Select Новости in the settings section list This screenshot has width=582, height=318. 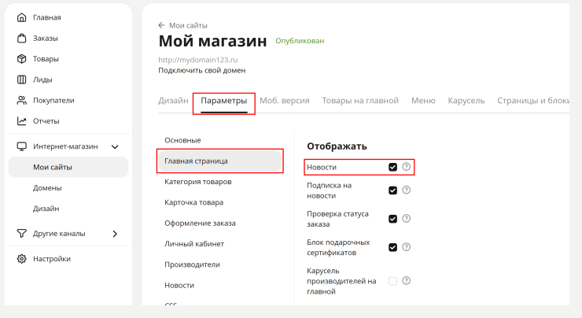(x=179, y=285)
